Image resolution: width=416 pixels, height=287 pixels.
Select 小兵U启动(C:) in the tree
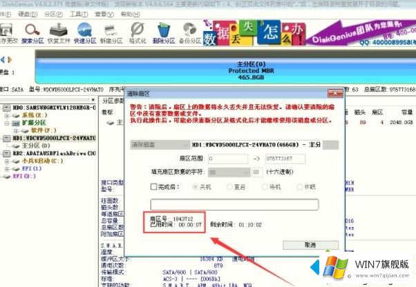(42, 161)
